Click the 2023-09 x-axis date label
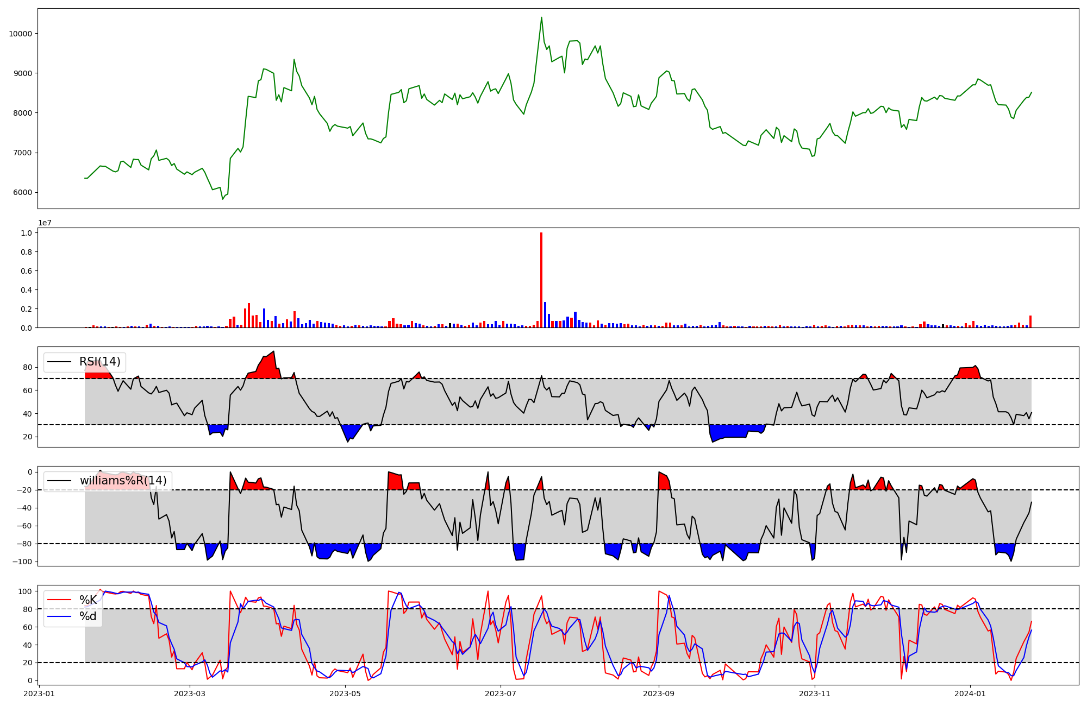This screenshot has height=706, width=1087. 659,694
